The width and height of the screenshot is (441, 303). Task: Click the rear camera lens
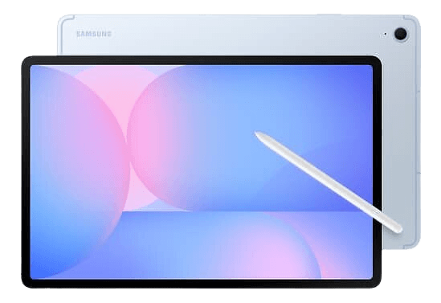point(400,34)
